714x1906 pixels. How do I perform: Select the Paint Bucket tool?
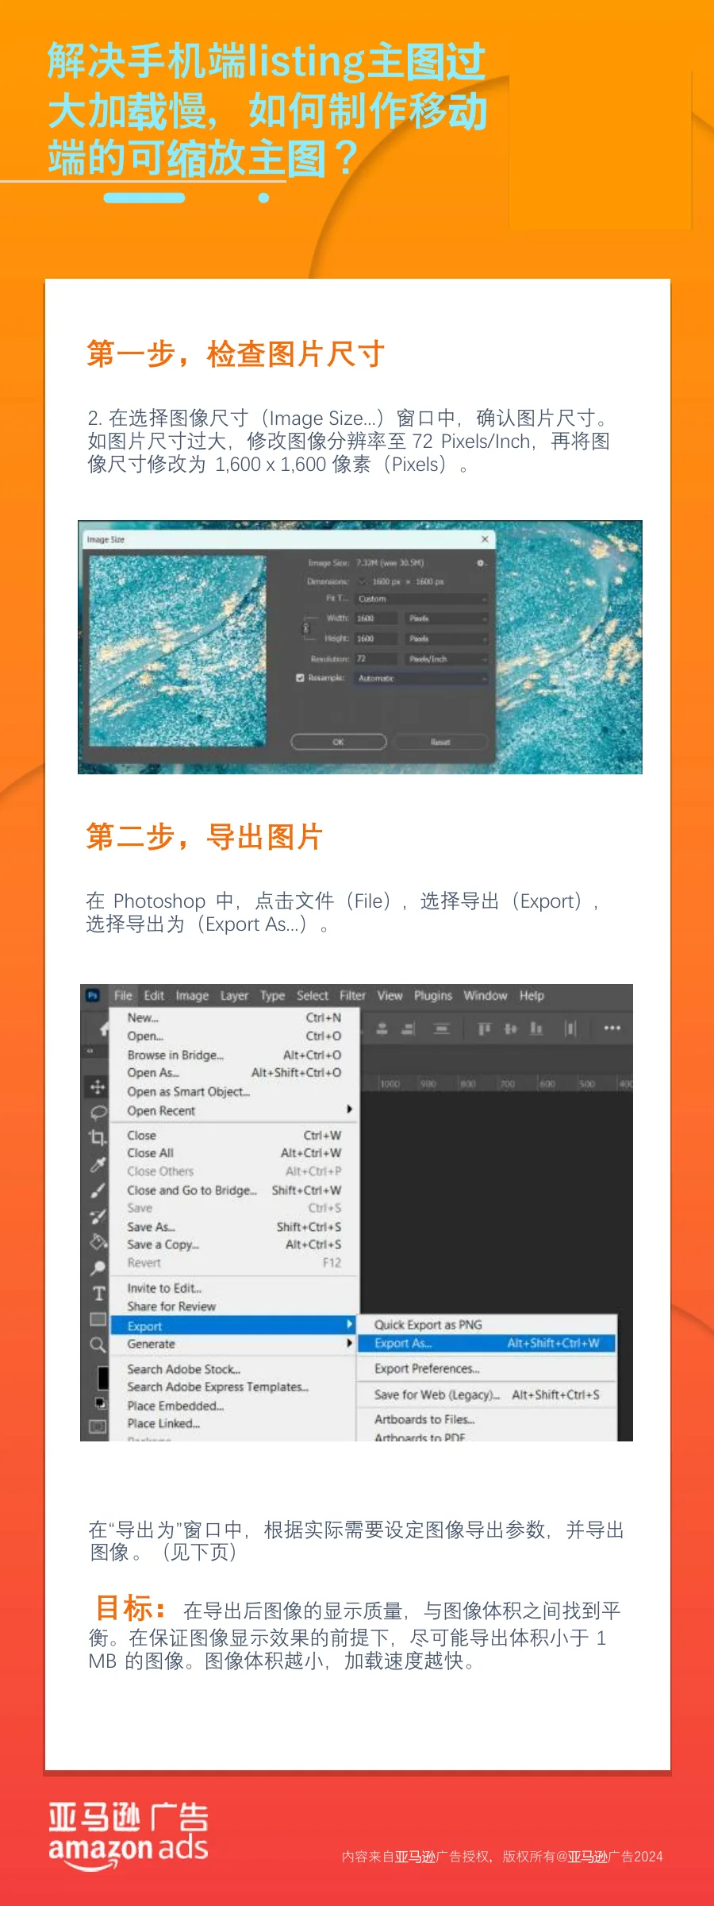point(98,1242)
